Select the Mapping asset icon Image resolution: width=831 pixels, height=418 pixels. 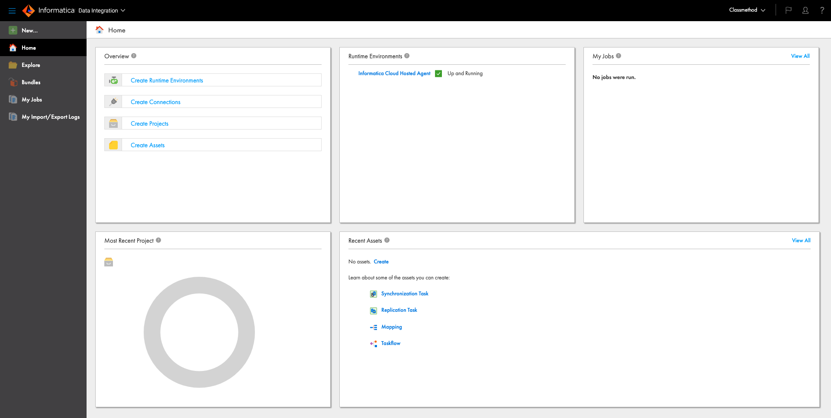click(x=373, y=327)
